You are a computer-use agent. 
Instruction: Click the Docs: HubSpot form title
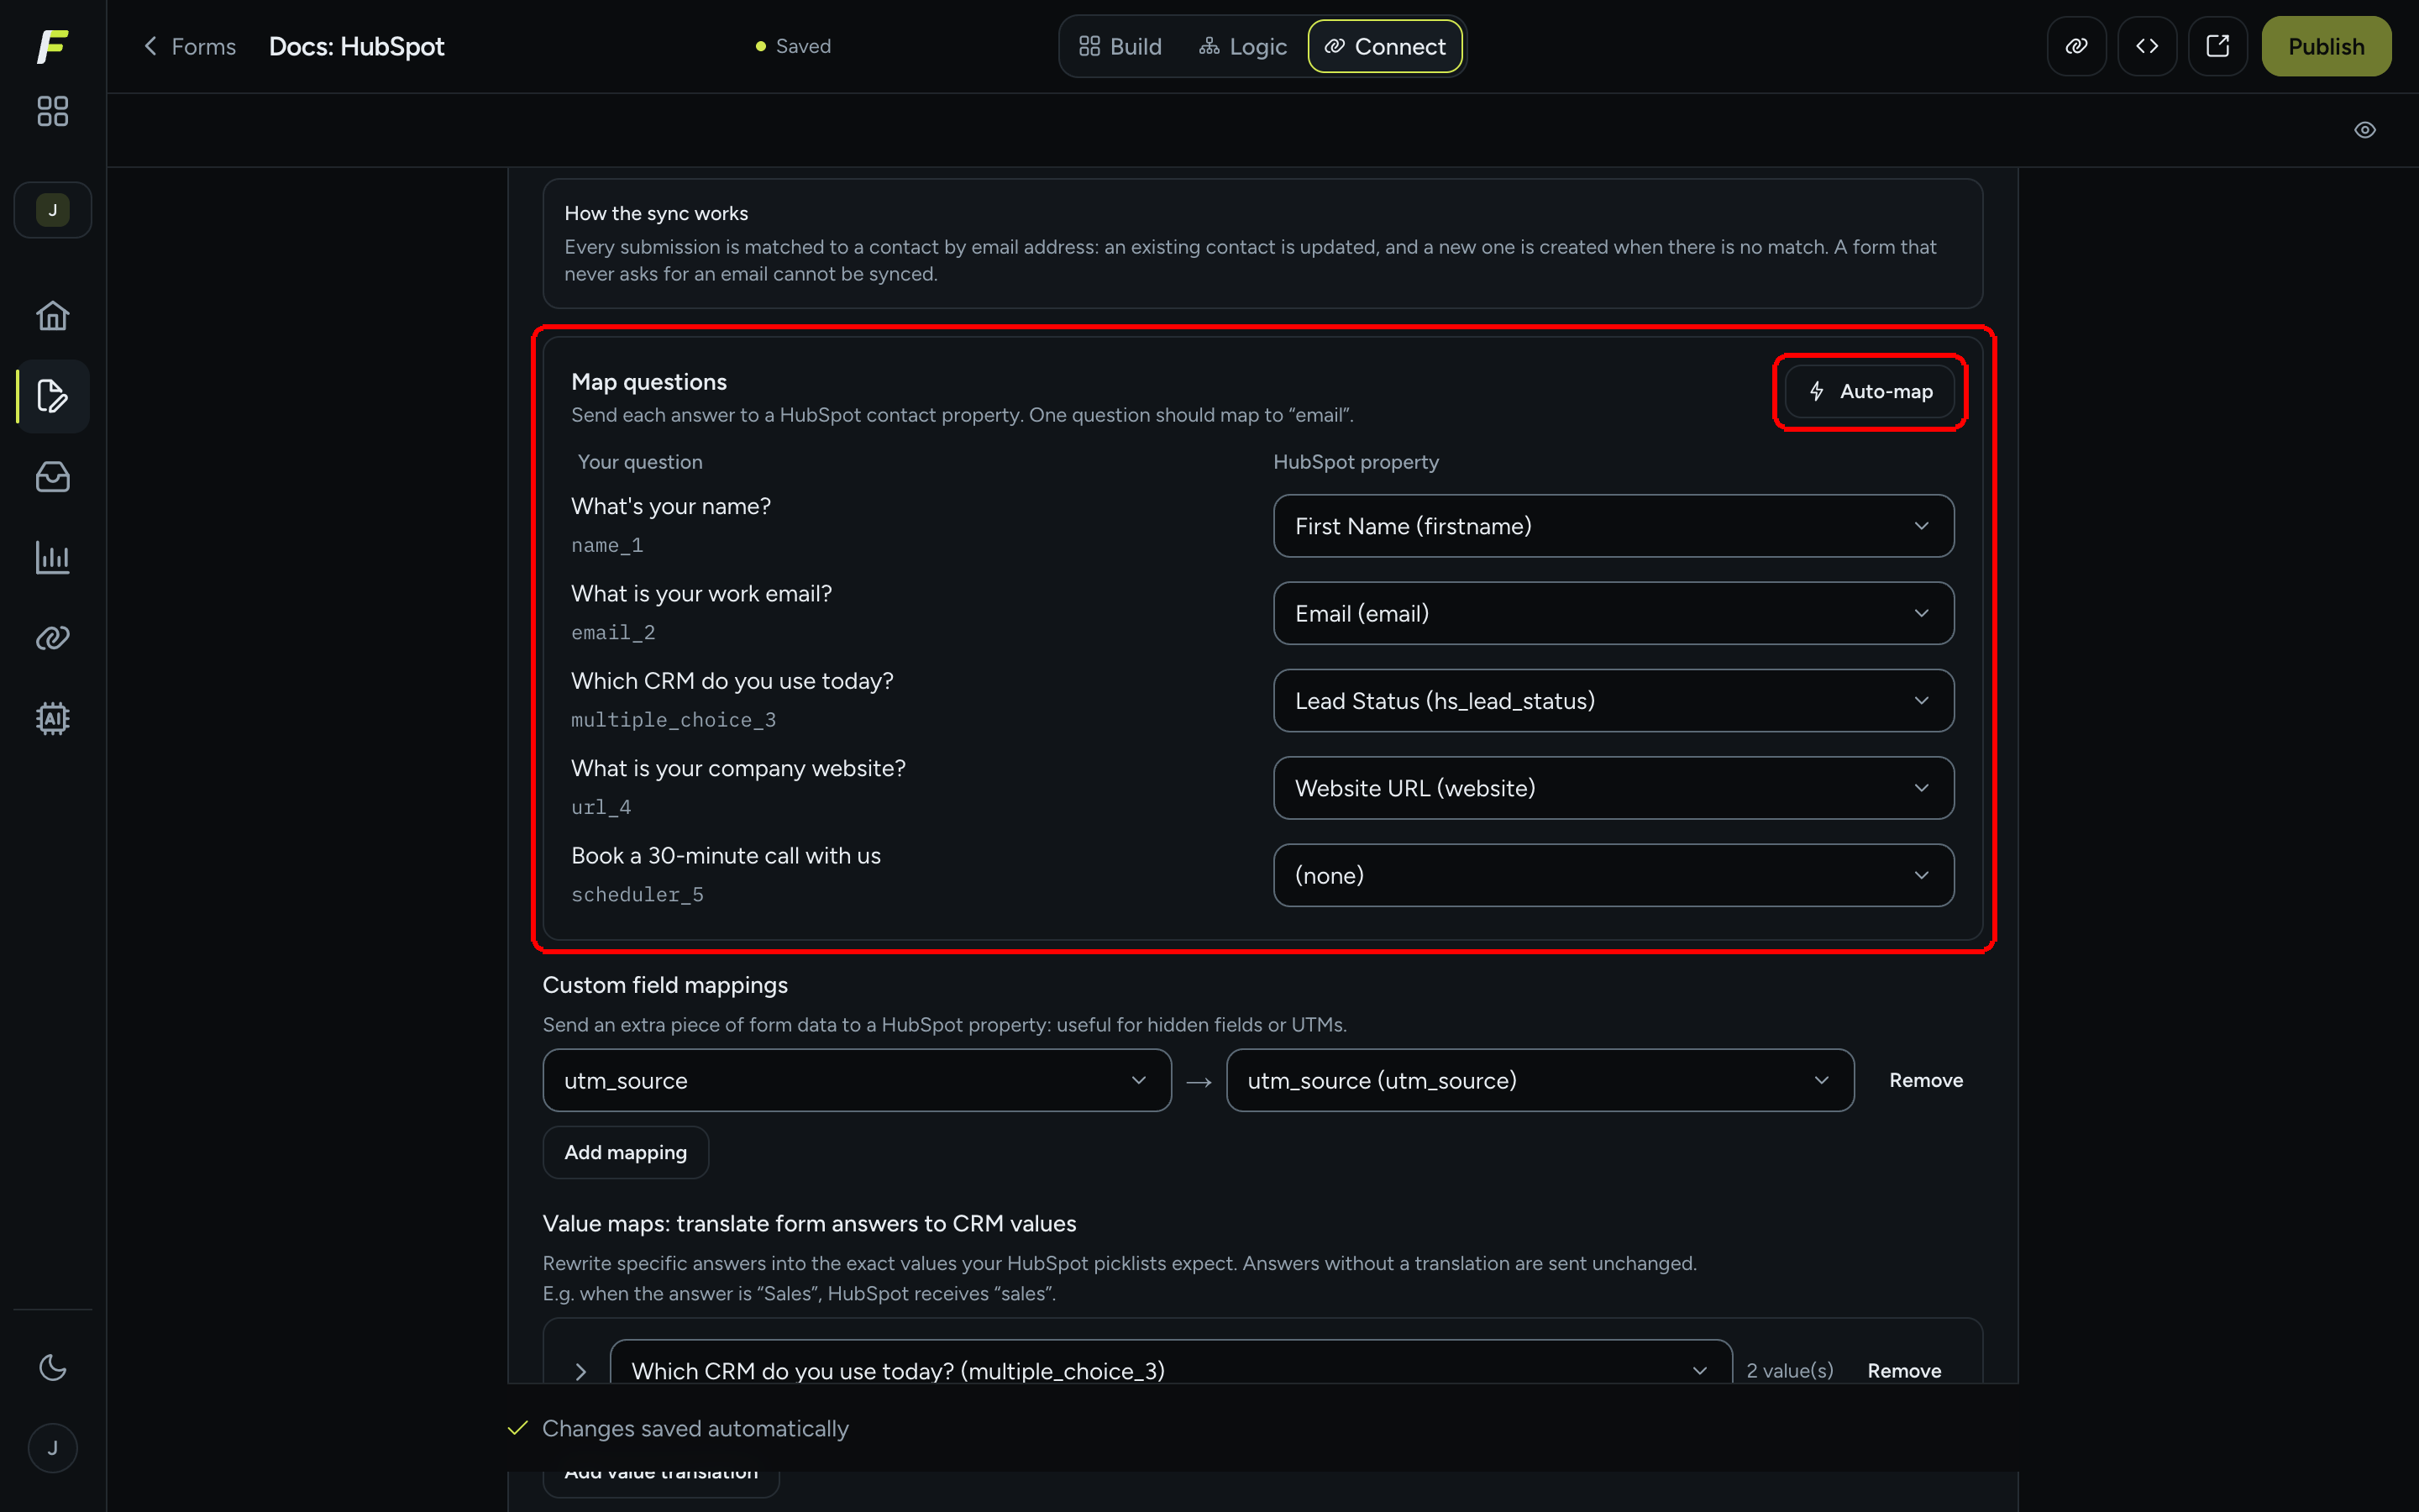tap(357, 46)
